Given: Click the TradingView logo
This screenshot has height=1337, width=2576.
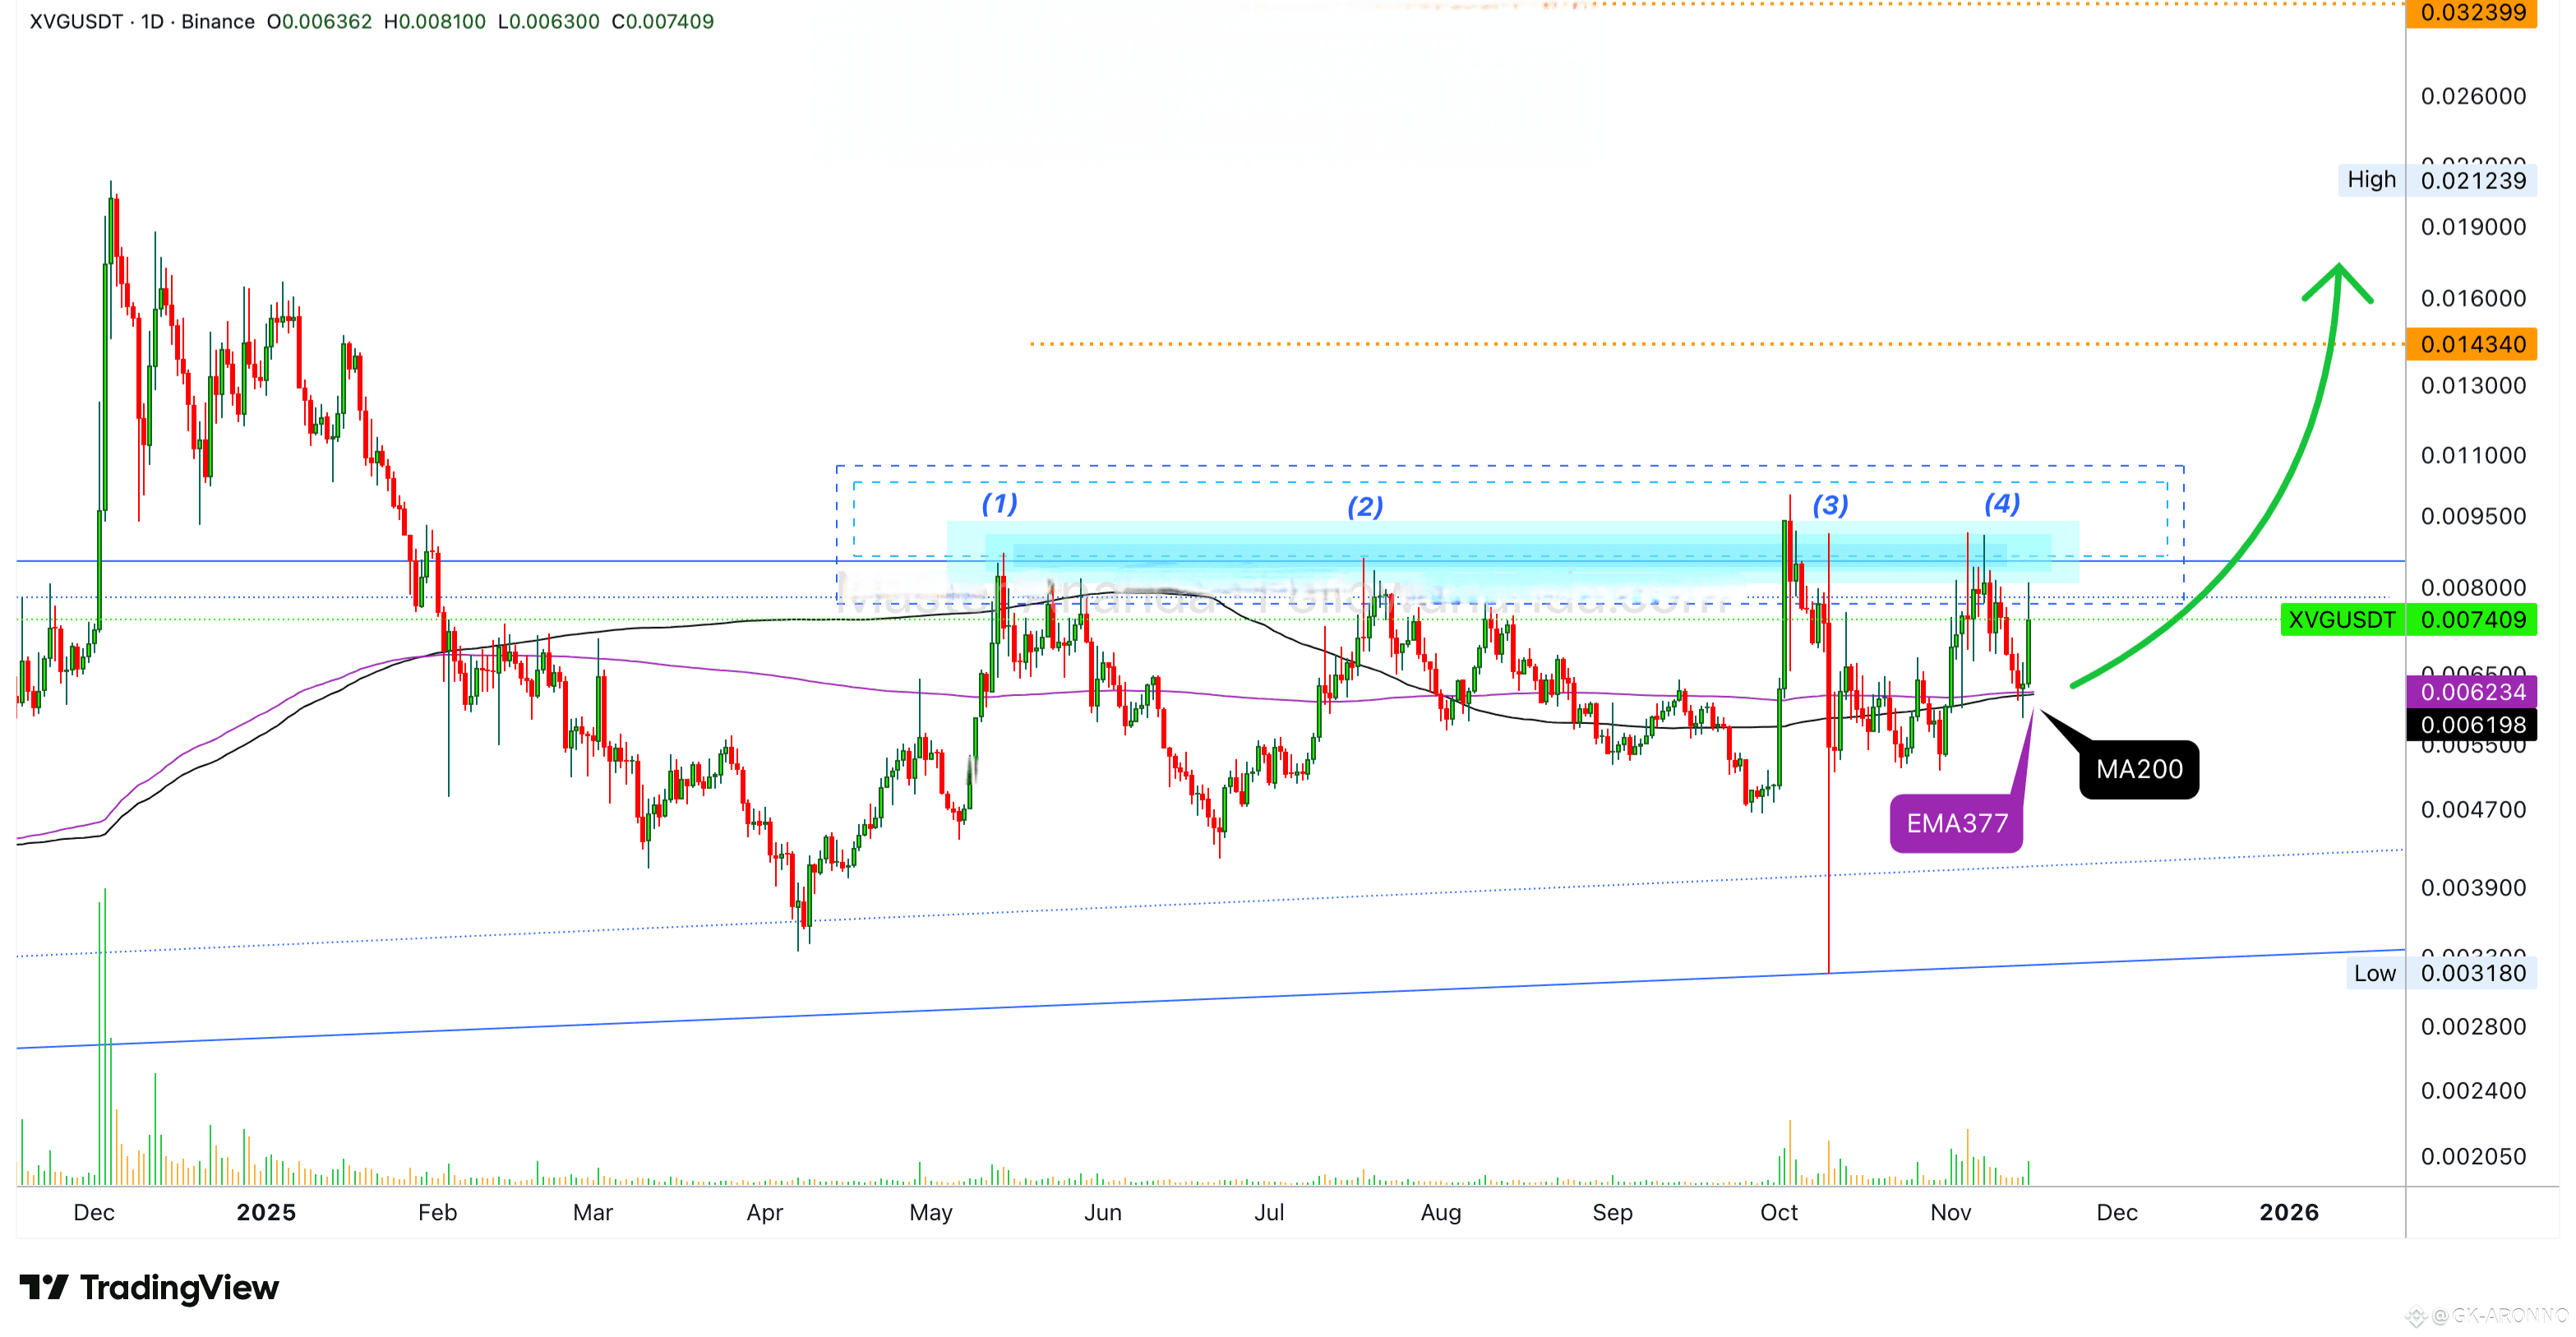Looking at the screenshot, I should click(x=150, y=1287).
